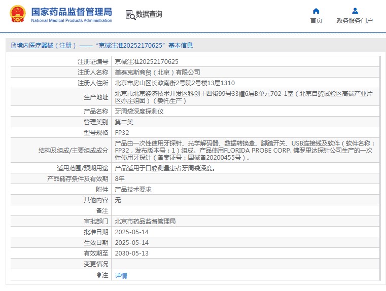Open the 数据查询 search icon

tap(130, 15)
